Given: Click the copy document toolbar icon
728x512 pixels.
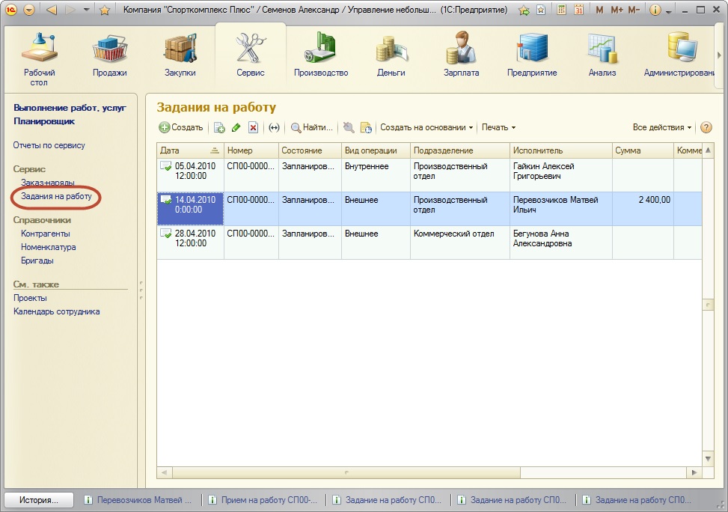Looking at the screenshot, I should click(219, 128).
